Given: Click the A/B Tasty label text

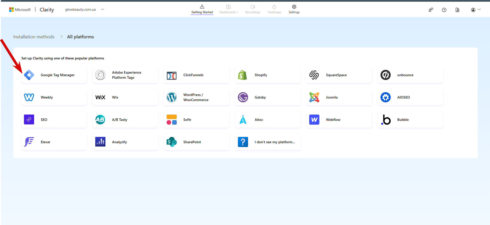Looking at the screenshot, I should [120, 120].
